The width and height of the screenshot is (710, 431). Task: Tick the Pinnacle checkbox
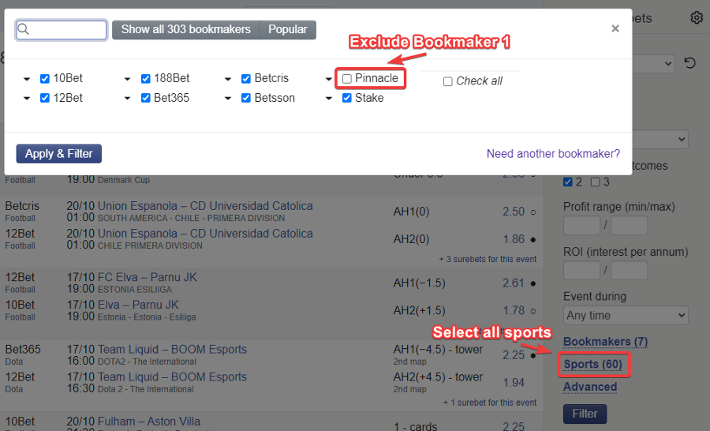[347, 79]
